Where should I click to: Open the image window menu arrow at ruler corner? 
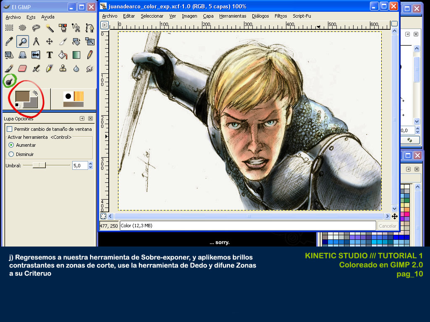105,25
